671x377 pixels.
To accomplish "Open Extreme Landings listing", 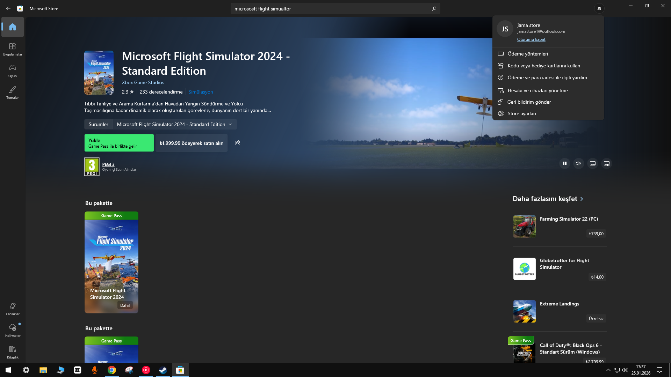I will point(560,311).
